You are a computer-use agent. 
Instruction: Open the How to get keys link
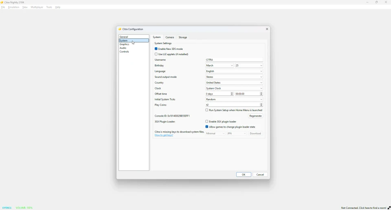click(164, 135)
